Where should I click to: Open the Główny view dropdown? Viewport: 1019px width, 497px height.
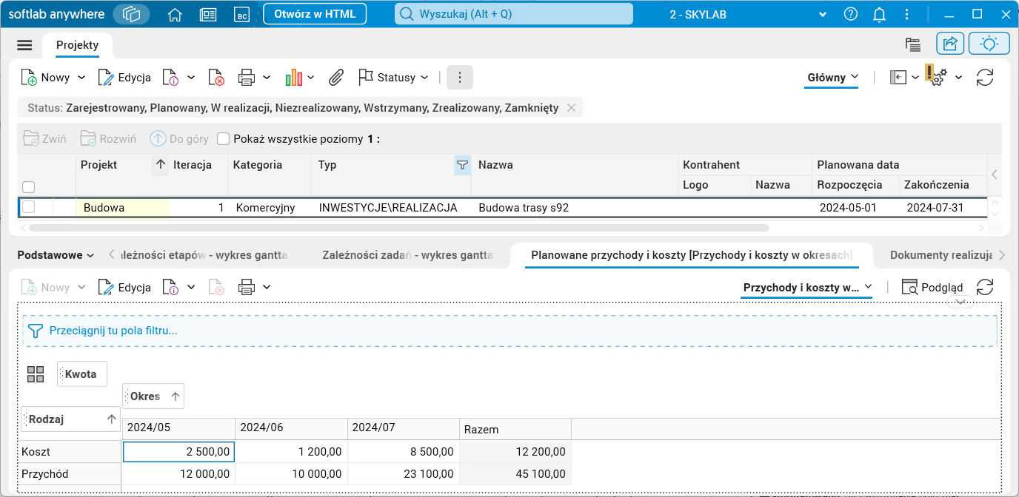[832, 77]
